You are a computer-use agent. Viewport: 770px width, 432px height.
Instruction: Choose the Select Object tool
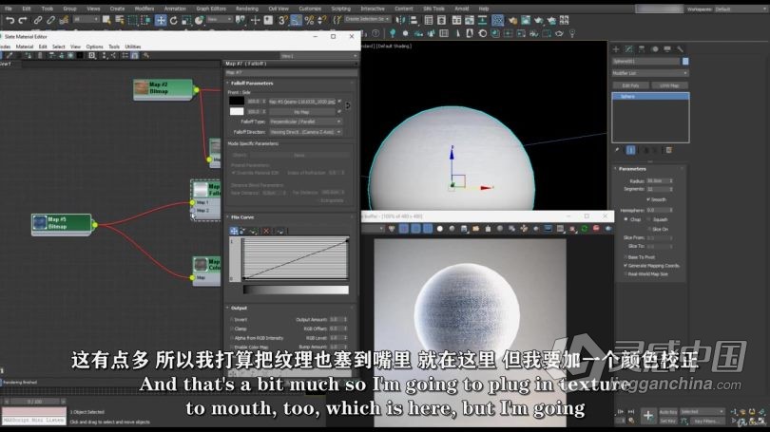click(x=106, y=20)
